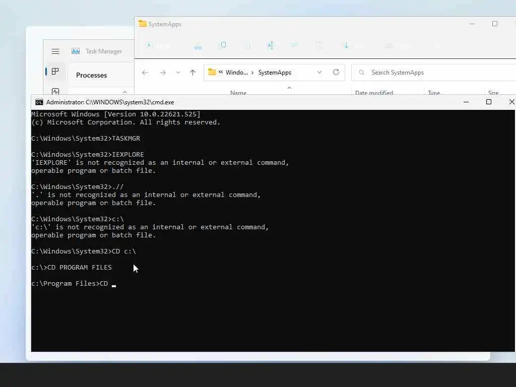516x387 pixels.
Task: Minimize the Administrator cmd.exe window
Action: coord(466,102)
